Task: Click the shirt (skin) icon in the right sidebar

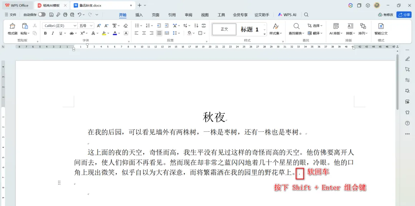Action: click(407, 112)
